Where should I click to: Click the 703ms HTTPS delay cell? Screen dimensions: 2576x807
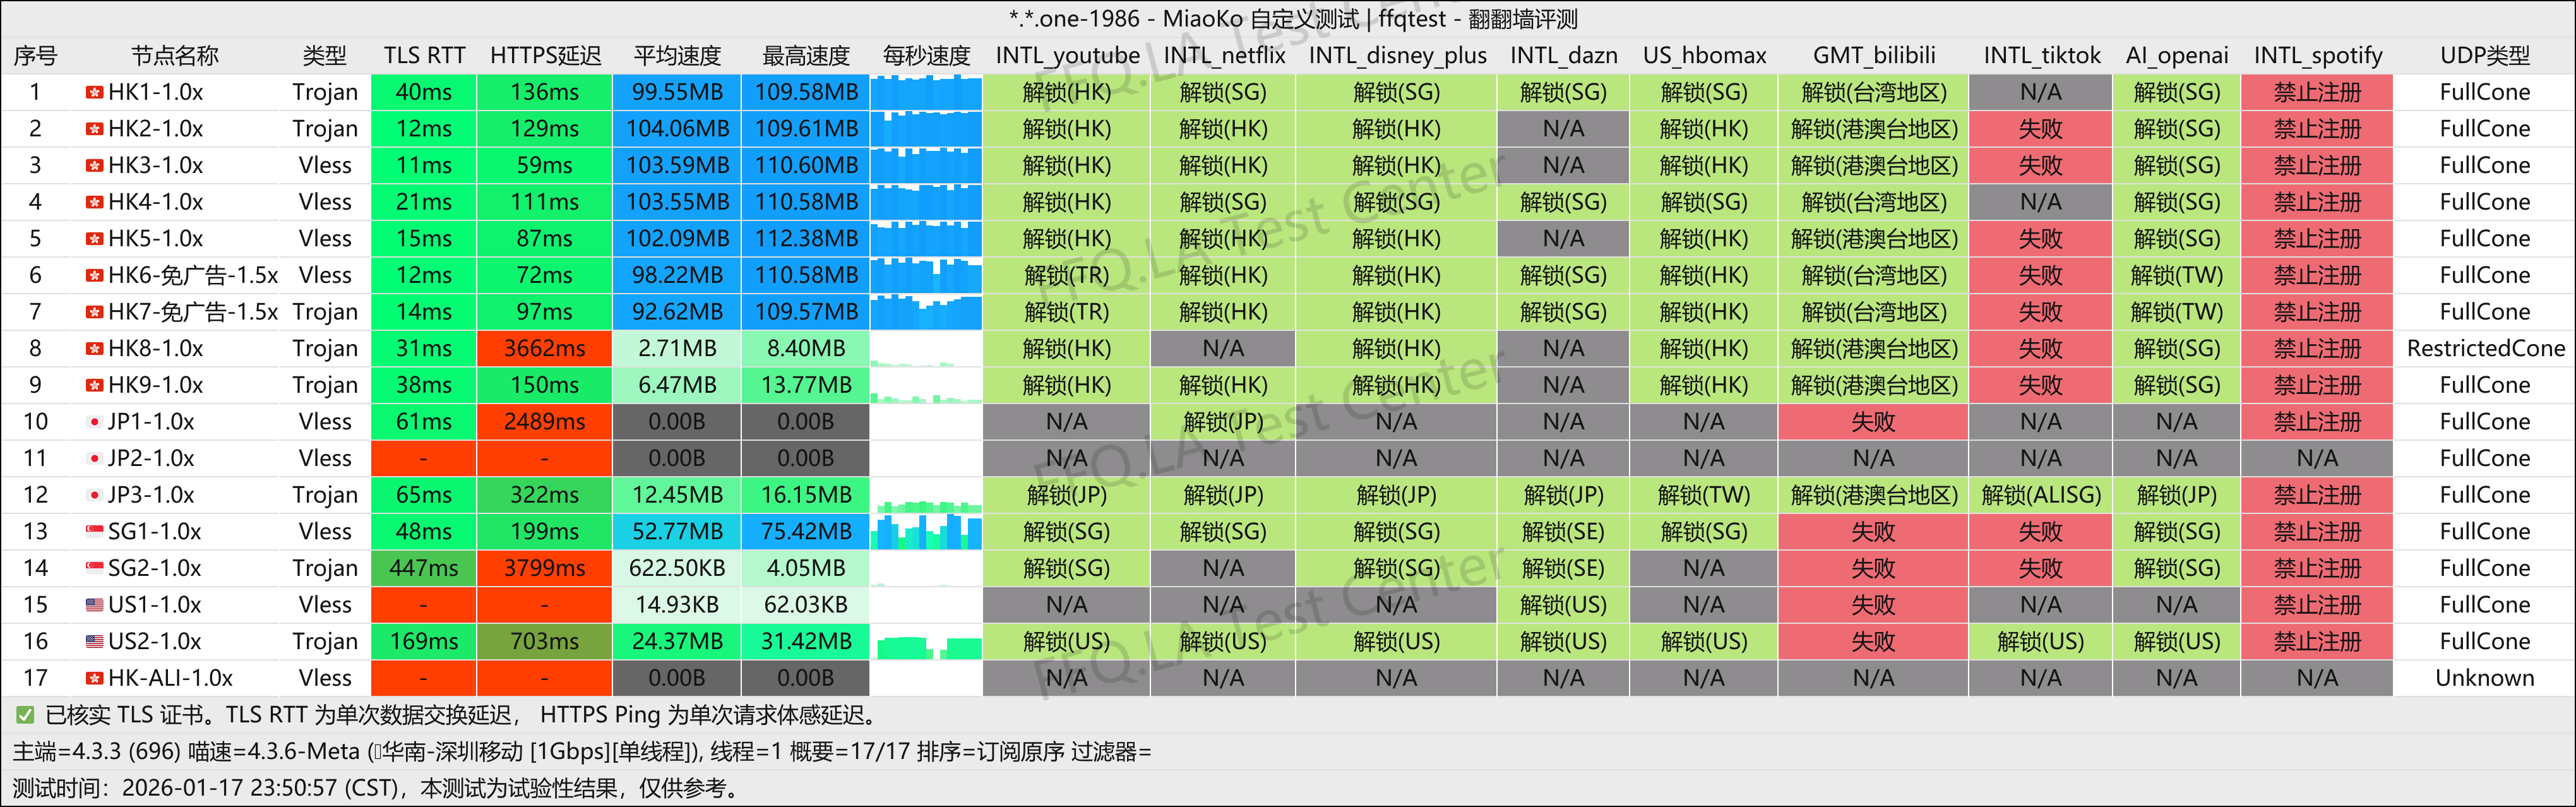pyautogui.click(x=545, y=641)
